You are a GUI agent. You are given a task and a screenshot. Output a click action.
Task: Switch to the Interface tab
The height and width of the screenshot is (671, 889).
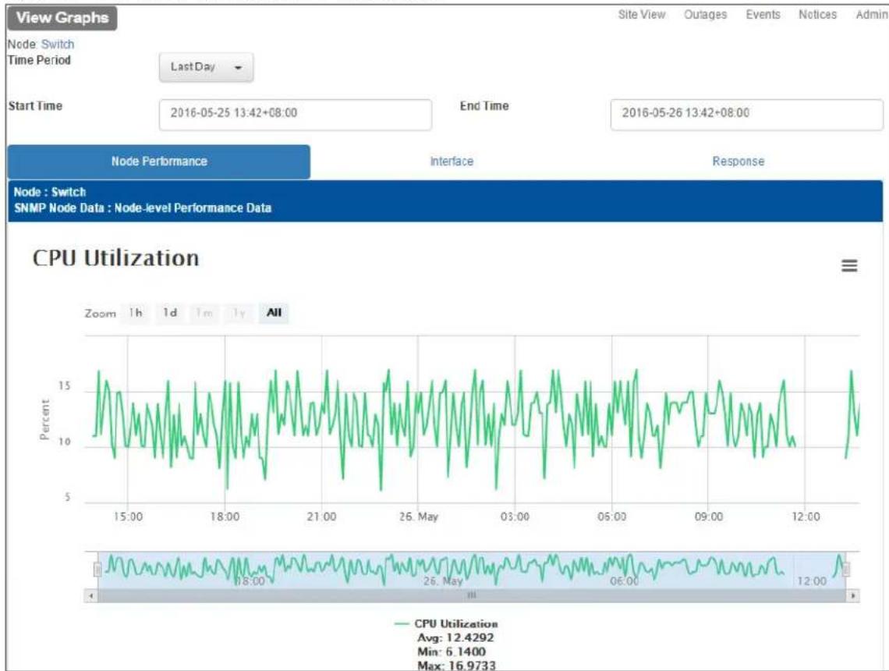[x=452, y=162]
